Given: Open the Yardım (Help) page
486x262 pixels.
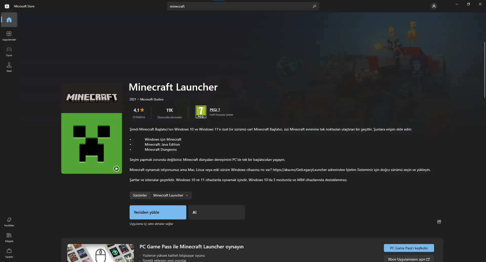Looking at the screenshot, I should [x=9, y=253].
